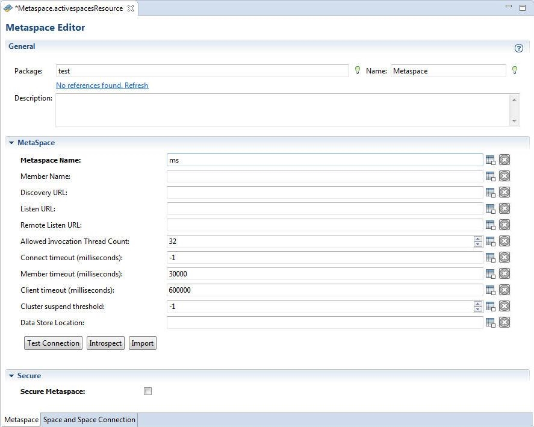
Task: Decrease Allowed Invocation Thread Count with down arrow
Action: tap(478, 244)
